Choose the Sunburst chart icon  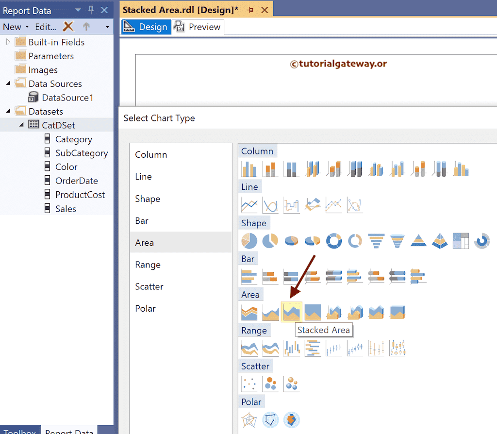click(482, 241)
